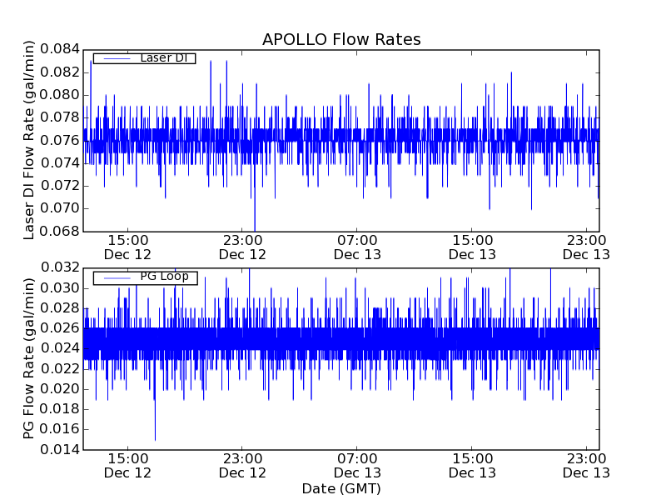Click the 0.022 tick on the PG axis
Viewport: 666px width, 500px height.
[x=60, y=368]
